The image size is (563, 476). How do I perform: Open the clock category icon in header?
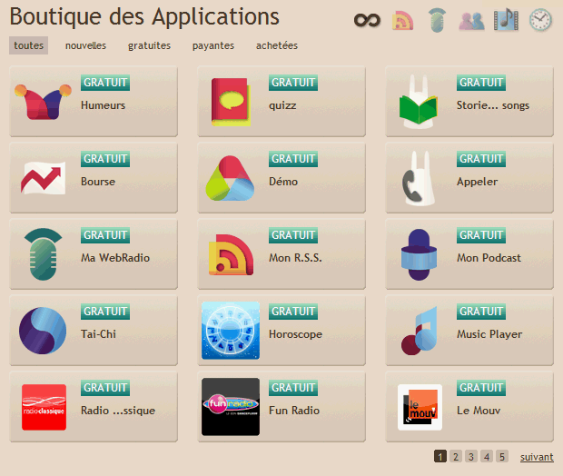click(540, 20)
